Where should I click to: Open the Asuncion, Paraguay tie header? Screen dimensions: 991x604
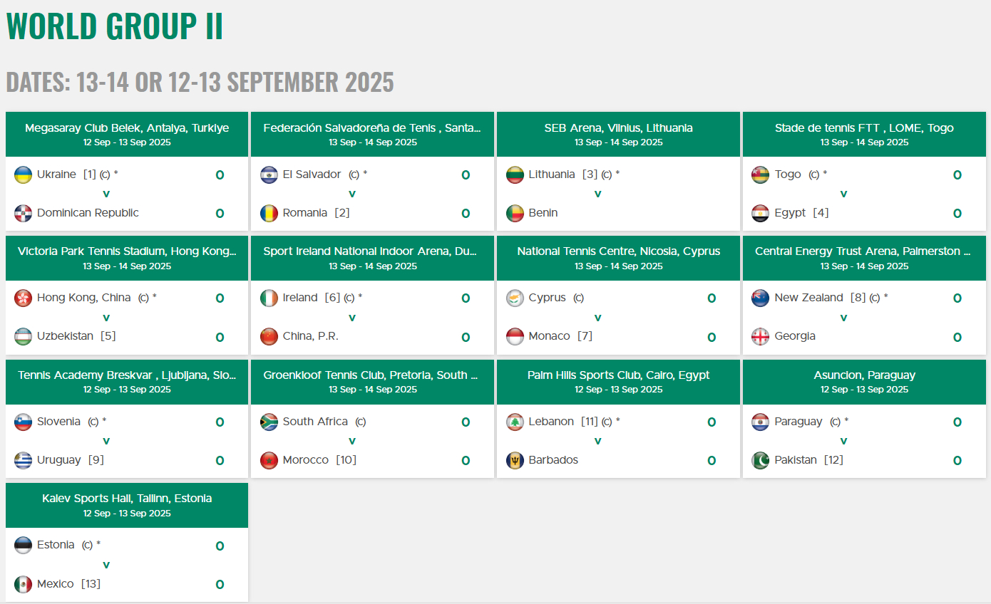(864, 381)
